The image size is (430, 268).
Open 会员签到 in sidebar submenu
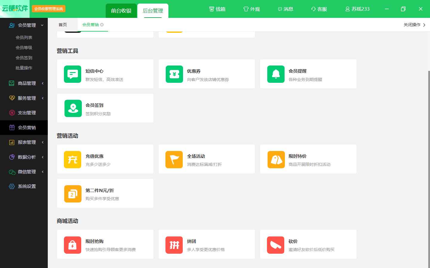click(x=24, y=58)
